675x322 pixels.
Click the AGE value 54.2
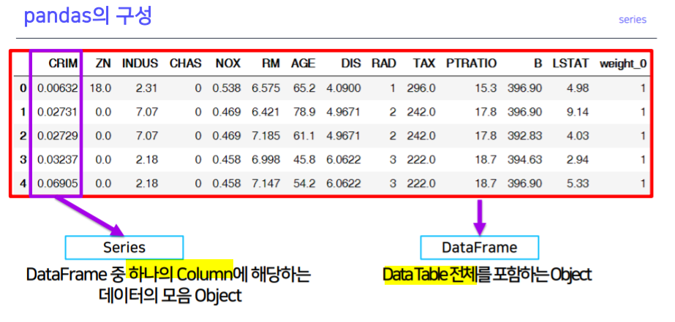[x=303, y=183]
